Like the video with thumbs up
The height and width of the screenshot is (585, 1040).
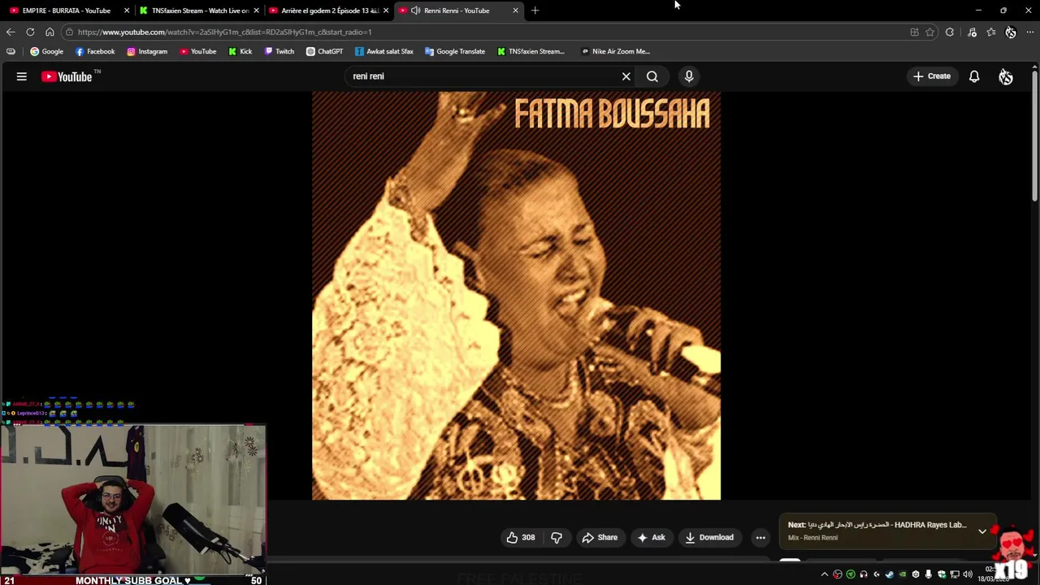(521, 537)
